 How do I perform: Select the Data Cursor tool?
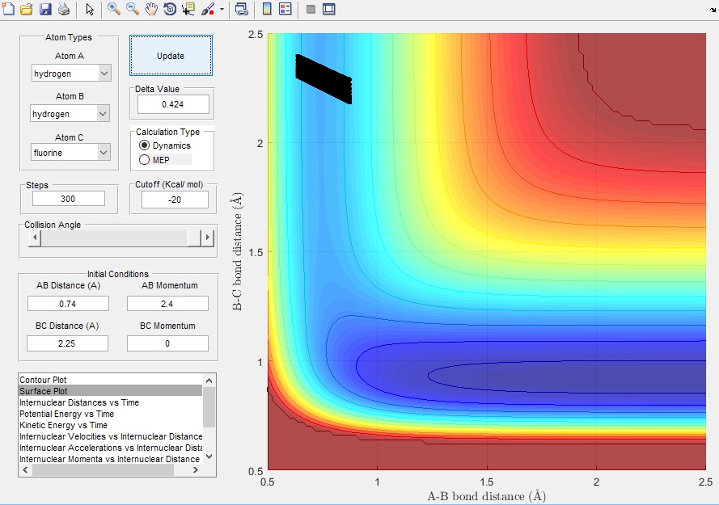pyautogui.click(x=188, y=10)
